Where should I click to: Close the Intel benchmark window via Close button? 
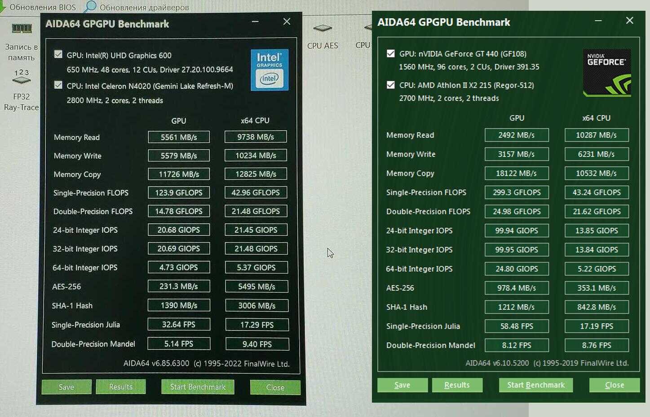point(275,387)
